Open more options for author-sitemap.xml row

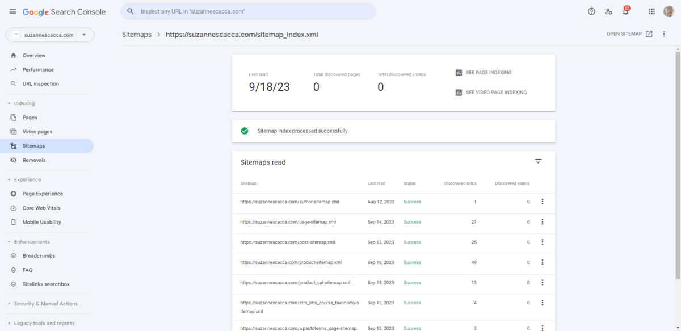coord(542,202)
